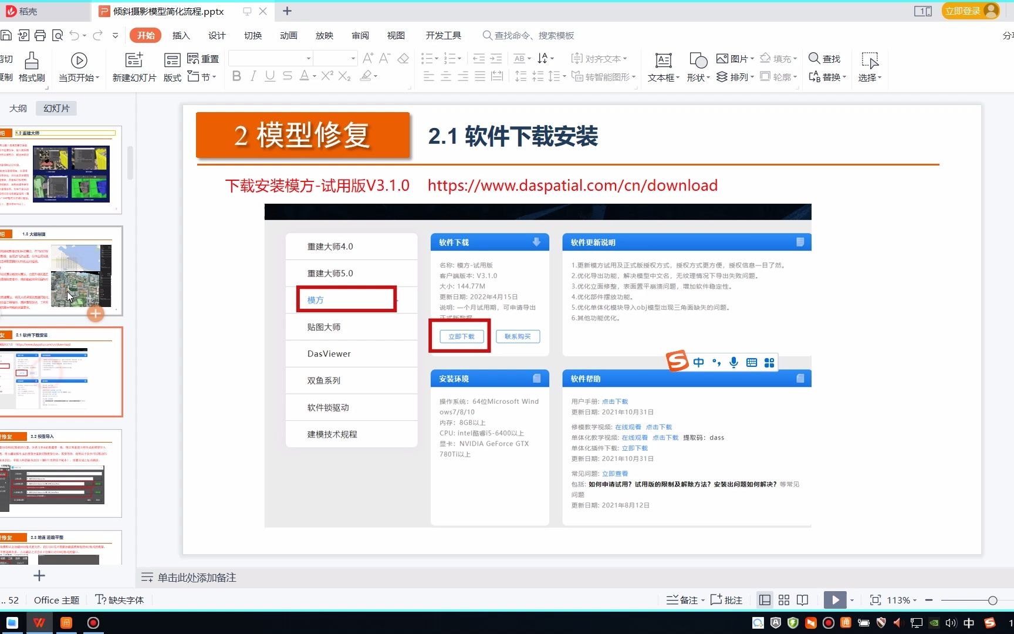Image resolution: width=1014 pixels, height=634 pixels.
Task: Click the 图片 insert picture icon
Action: 722,59
